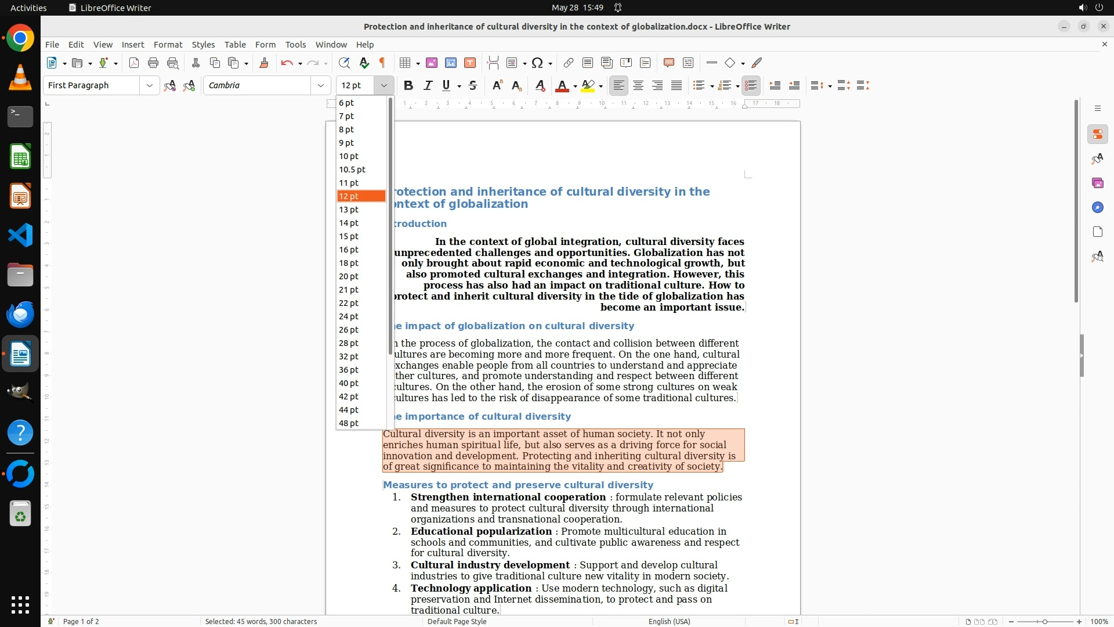Image resolution: width=1114 pixels, height=627 pixels.
Task: Toggle Italic formatting button
Action: pyautogui.click(x=428, y=85)
